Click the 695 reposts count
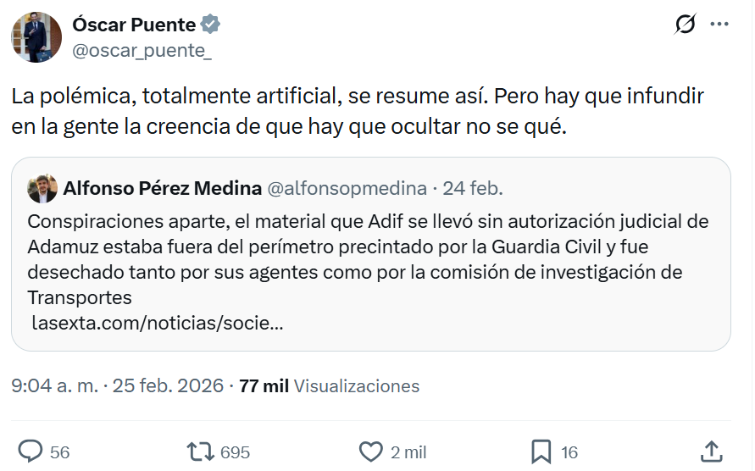The height and width of the screenshot is (471, 755). (235, 452)
